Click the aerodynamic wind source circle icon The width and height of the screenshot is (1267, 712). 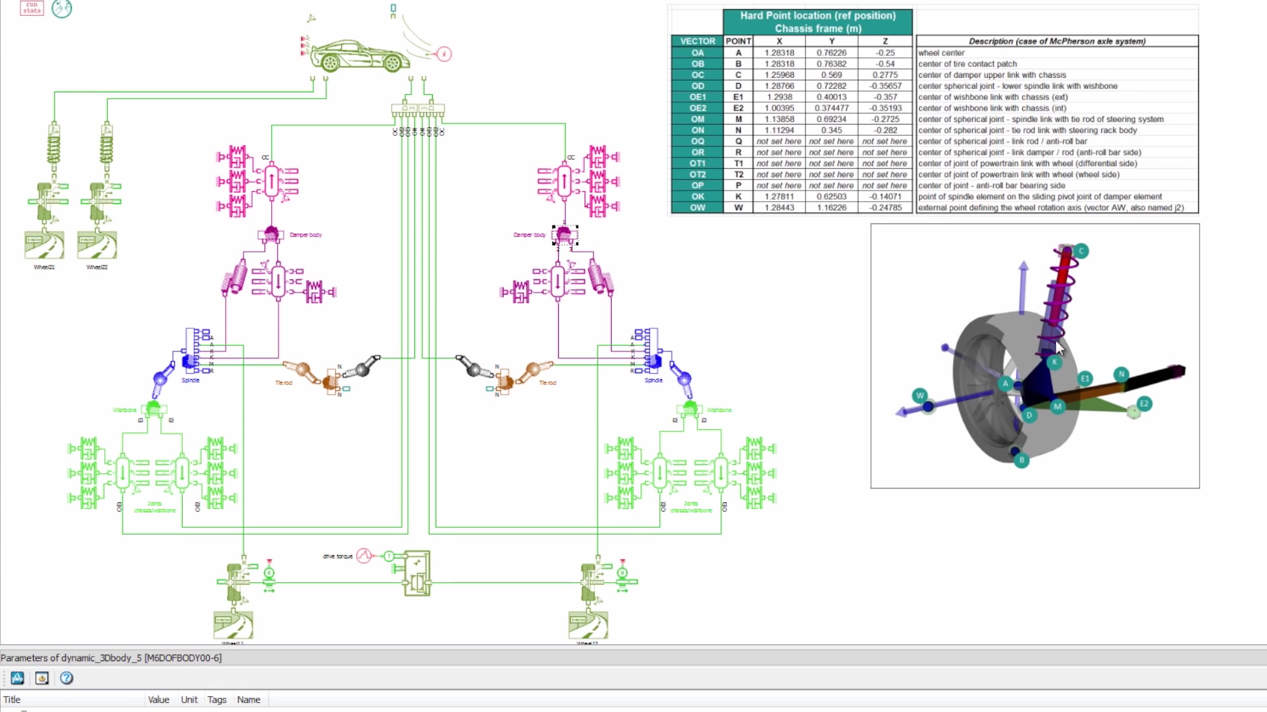pyautogui.click(x=444, y=54)
